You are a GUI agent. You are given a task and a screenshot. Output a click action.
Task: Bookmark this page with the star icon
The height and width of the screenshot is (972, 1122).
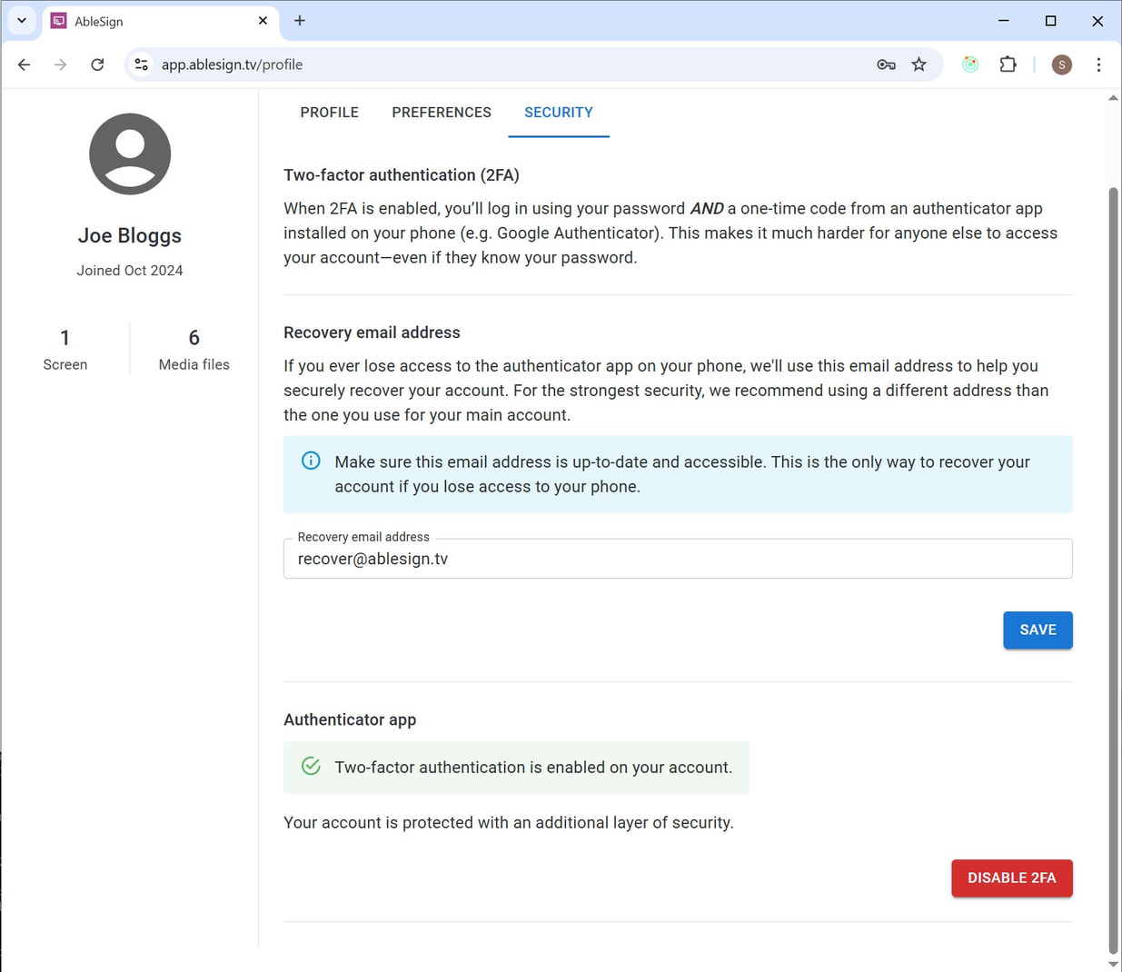tap(919, 64)
